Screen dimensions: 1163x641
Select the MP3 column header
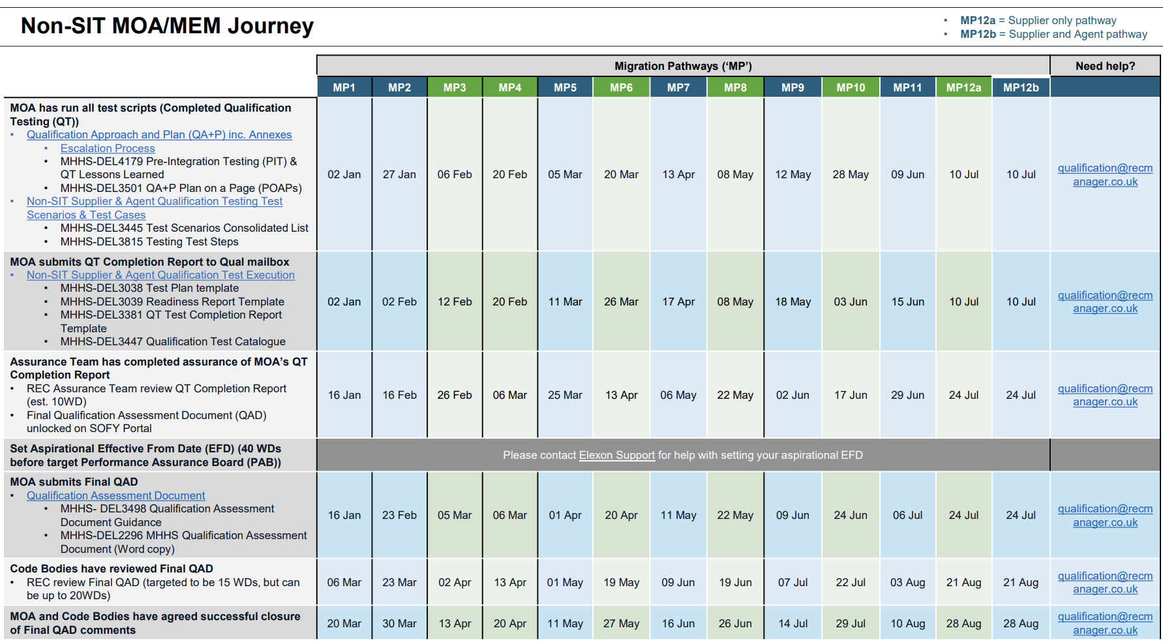tap(455, 87)
